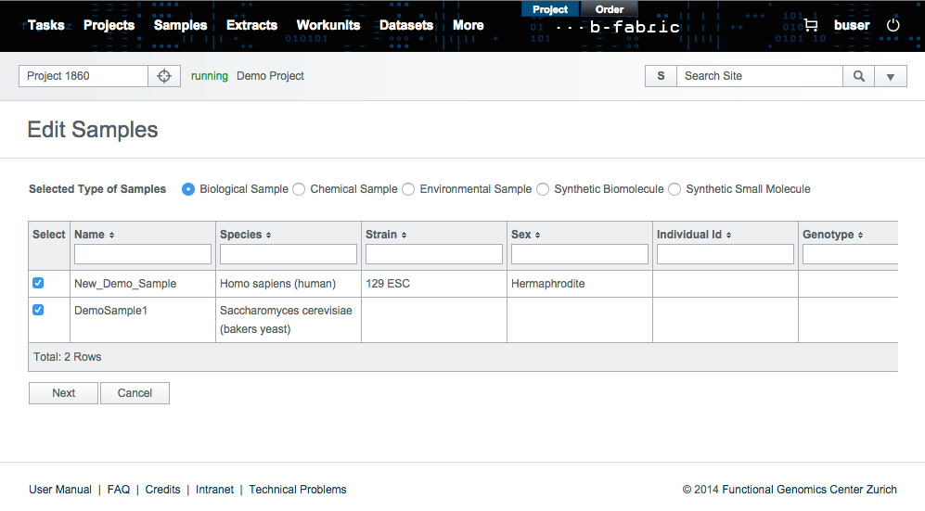Click the Individual Id filter field
The height and width of the screenshot is (511, 925).
tap(726, 254)
